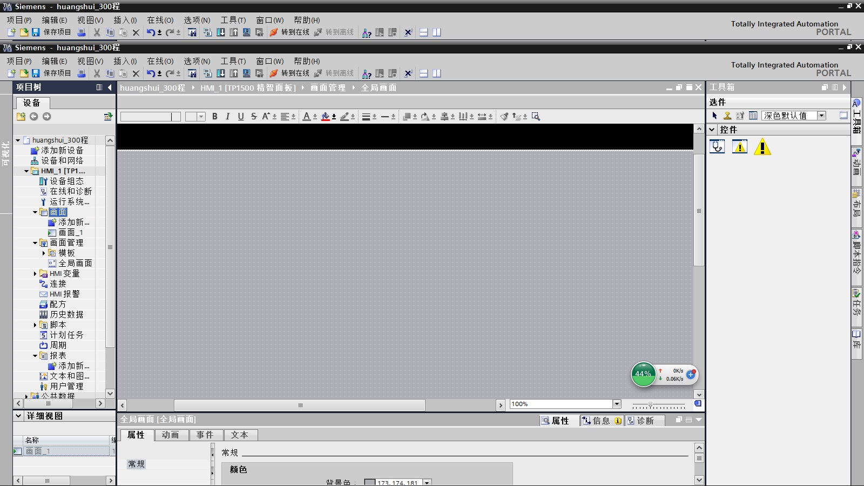Viewport: 864px width, 486px height.
Task: Open the 深色默认值 style dropdown
Action: point(821,116)
